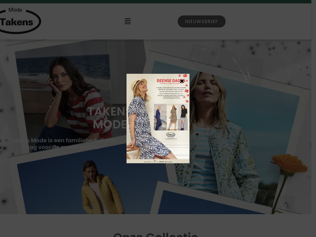Click the Danish flag at the poster's top corner
Image resolution: width=316 pixels, height=237 pixels.
(x=185, y=76)
